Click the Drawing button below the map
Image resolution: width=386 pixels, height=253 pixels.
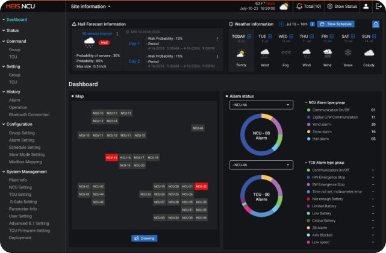click(x=144, y=238)
